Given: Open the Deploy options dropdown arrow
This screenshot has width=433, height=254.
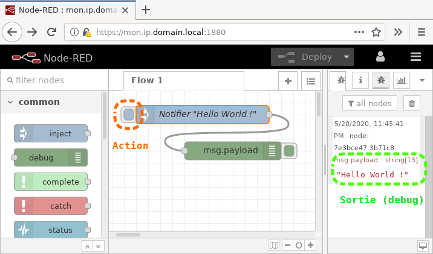Looking at the screenshot, I should click(x=347, y=57).
